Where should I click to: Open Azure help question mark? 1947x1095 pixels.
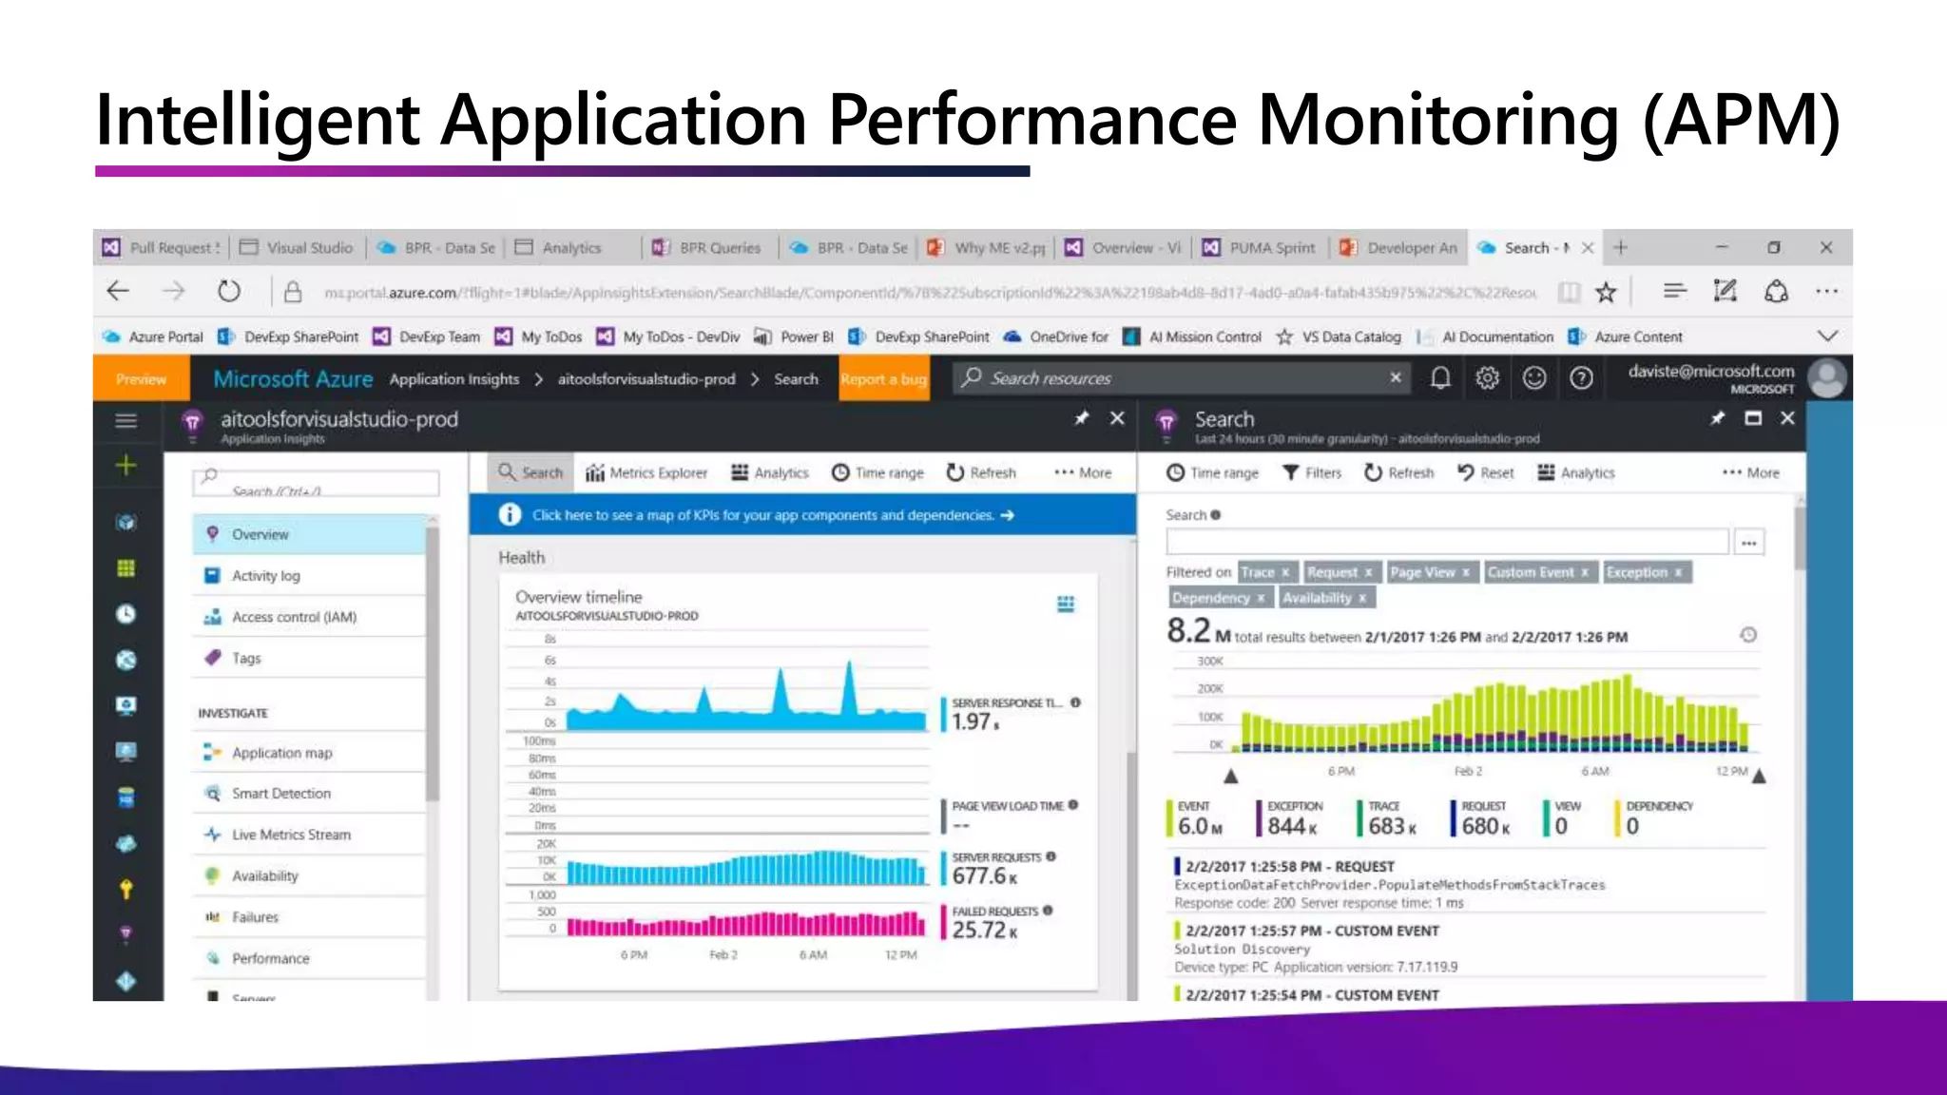point(1581,378)
